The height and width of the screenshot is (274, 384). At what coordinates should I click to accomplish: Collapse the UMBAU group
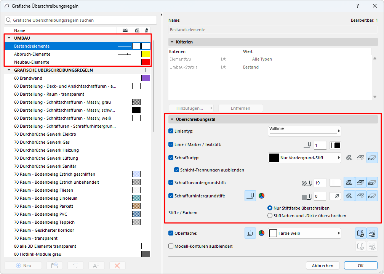tap(9, 38)
